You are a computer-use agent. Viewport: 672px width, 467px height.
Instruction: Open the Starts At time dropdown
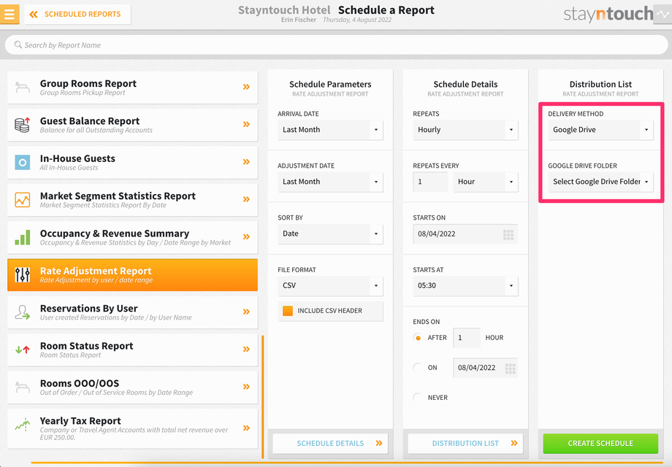click(x=465, y=285)
